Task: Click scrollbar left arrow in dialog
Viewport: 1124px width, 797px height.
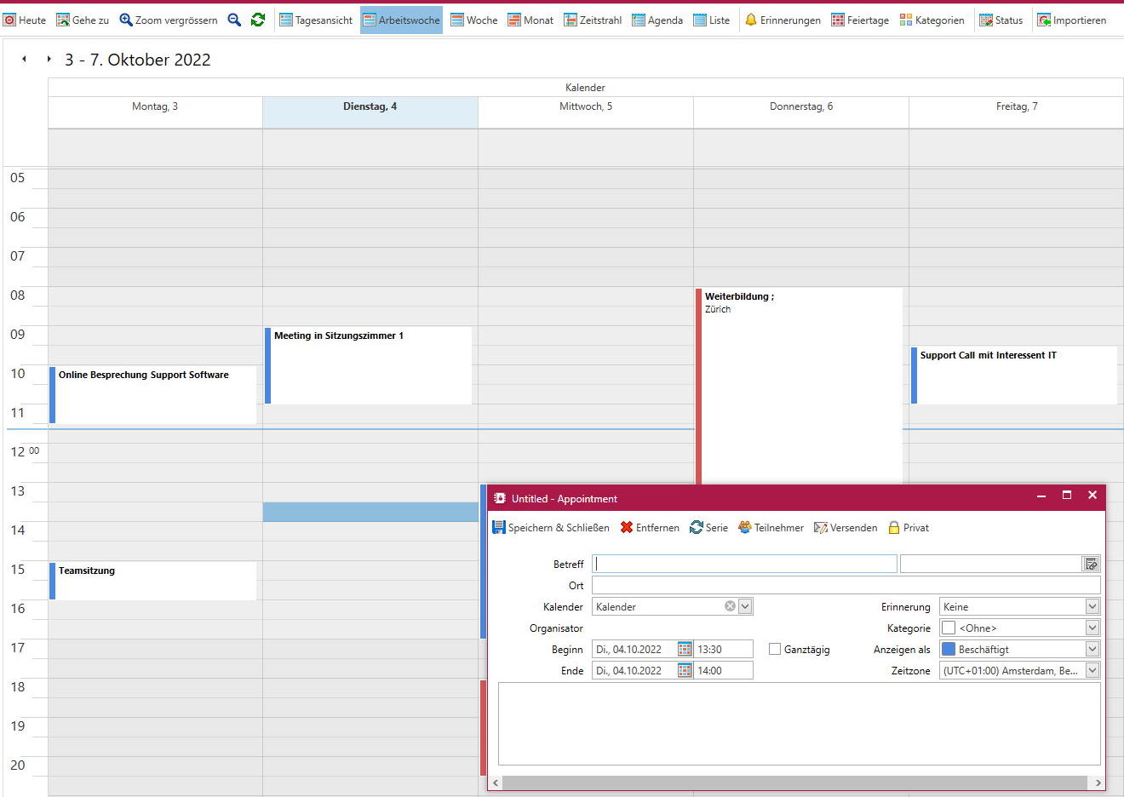Action: pyautogui.click(x=496, y=783)
